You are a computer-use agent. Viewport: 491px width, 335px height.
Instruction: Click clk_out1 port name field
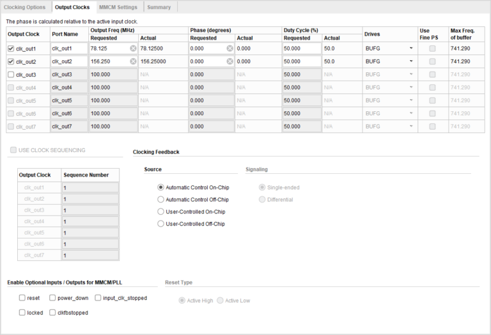click(68, 49)
